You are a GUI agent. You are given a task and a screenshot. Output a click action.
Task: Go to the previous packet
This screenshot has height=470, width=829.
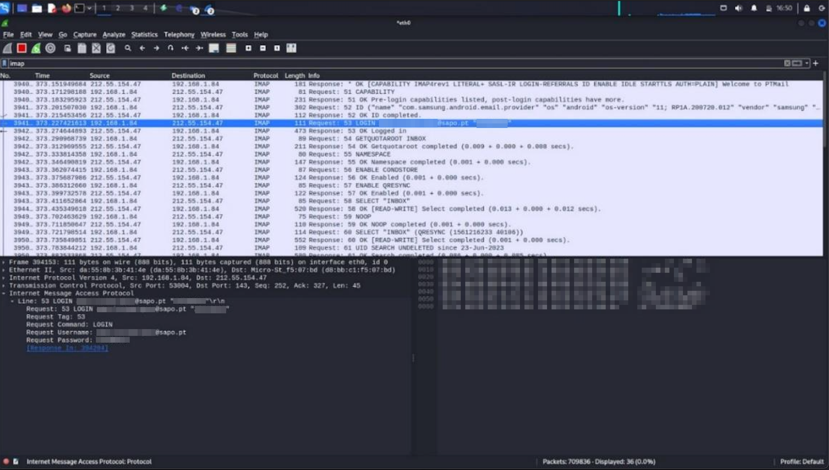coord(142,48)
